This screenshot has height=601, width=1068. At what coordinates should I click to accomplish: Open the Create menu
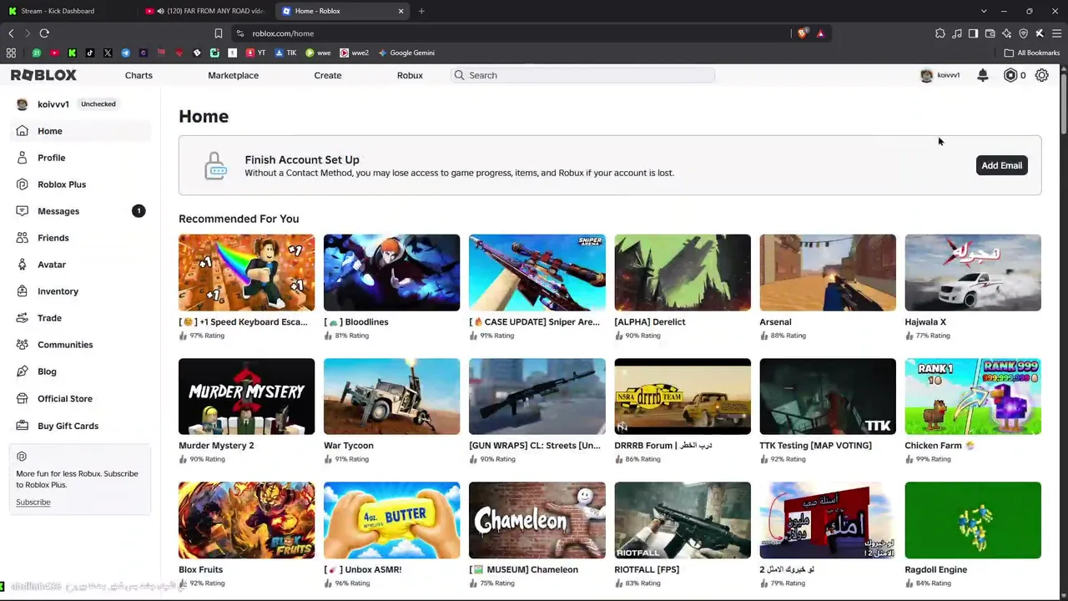click(x=328, y=75)
